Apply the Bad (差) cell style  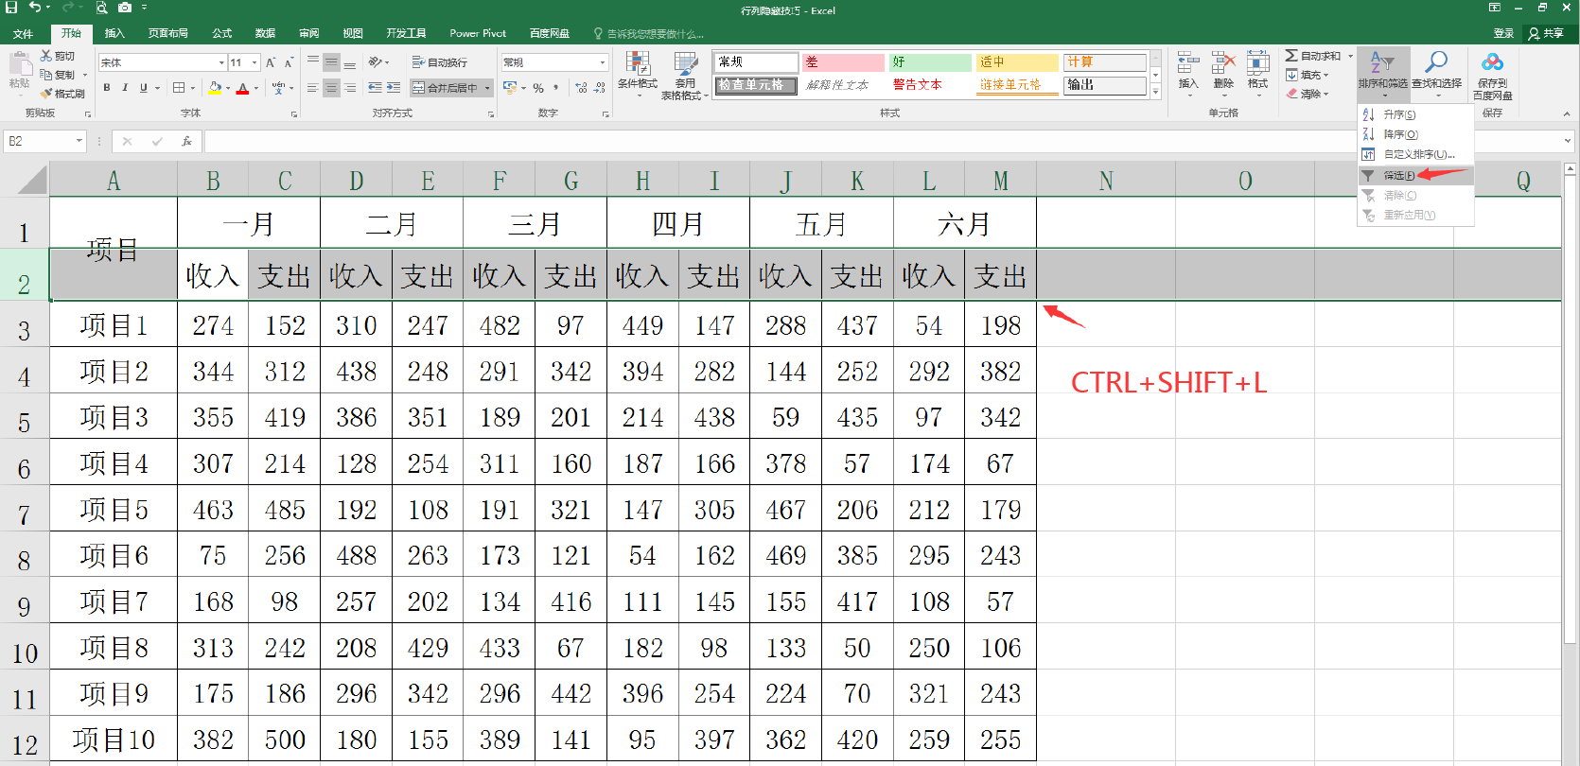(x=842, y=61)
